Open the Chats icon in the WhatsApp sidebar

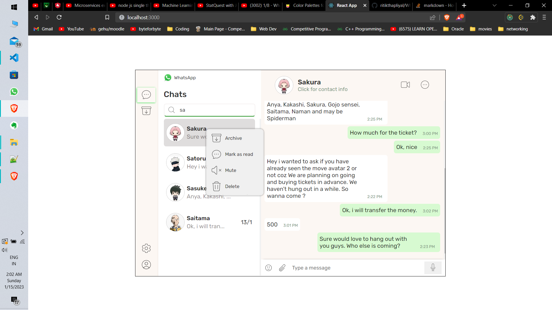pyautogui.click(x=146, y=95)
